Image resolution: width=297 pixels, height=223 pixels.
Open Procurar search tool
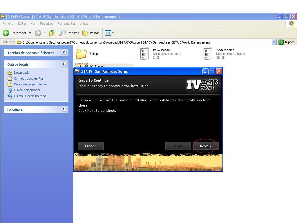[69, 33]
